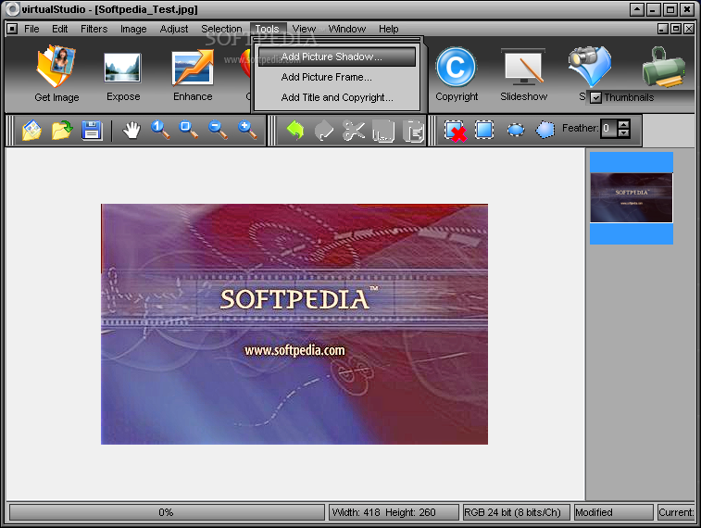This screenshot has height=528, width=701.
Task: Click the scissors cut icon
Action: 354,131
